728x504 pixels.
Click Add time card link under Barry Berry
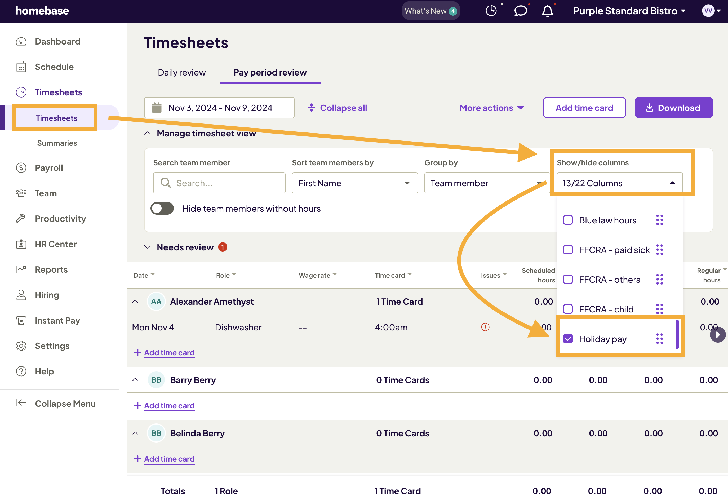click(169, 405)
